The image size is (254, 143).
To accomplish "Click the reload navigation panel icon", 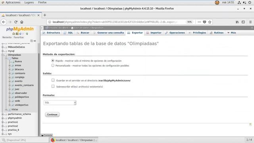I will 27,34.
